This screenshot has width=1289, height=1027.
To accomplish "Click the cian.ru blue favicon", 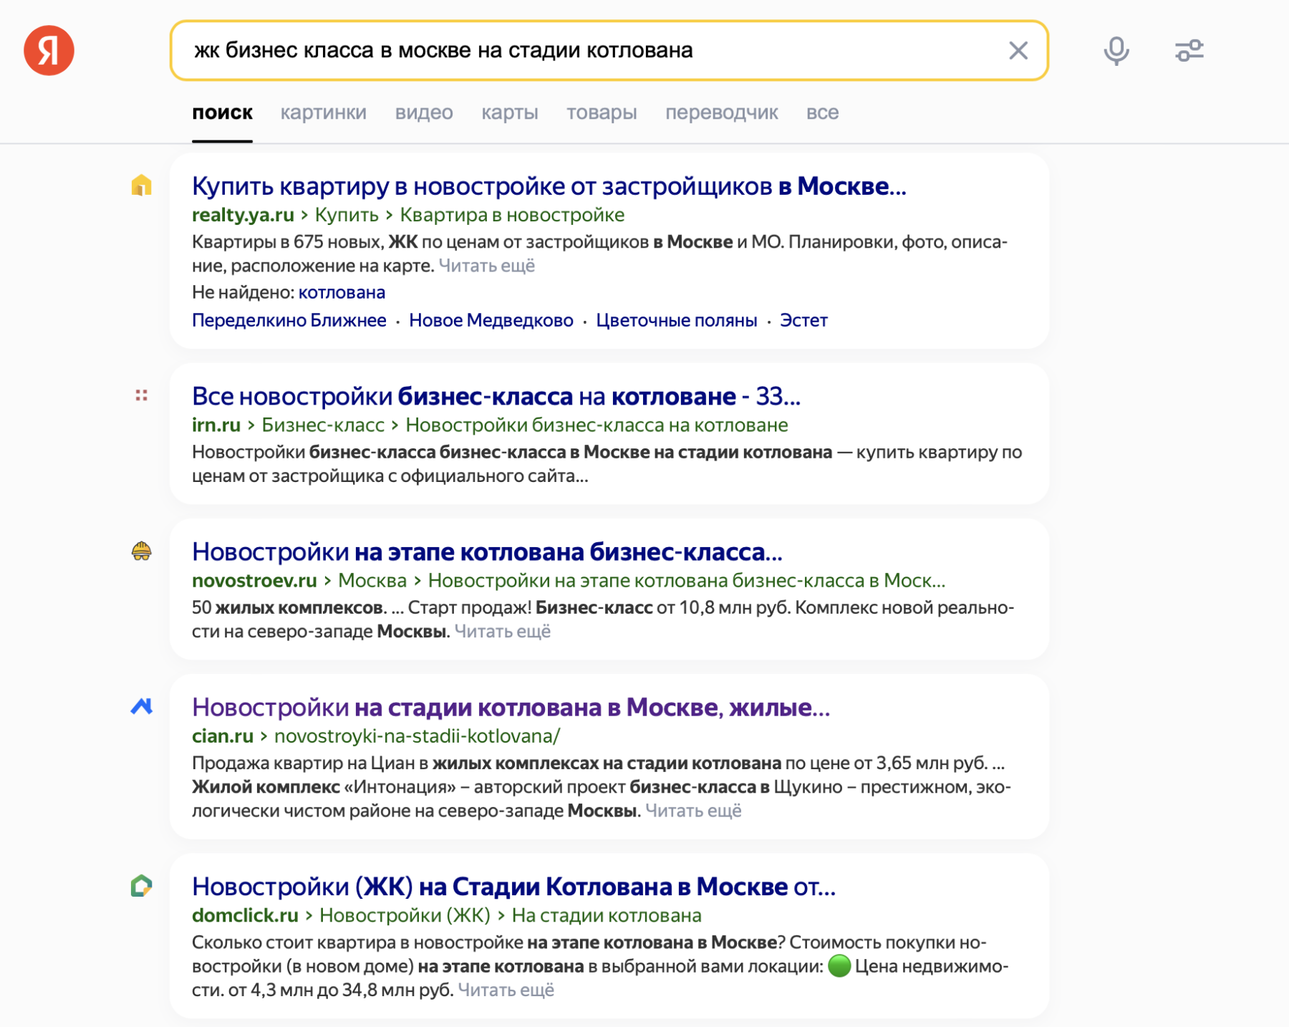I will click(x=142, y=706).
